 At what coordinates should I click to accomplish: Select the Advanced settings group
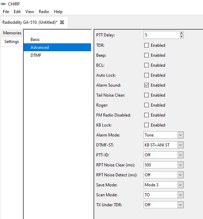[x=57, y=47]
